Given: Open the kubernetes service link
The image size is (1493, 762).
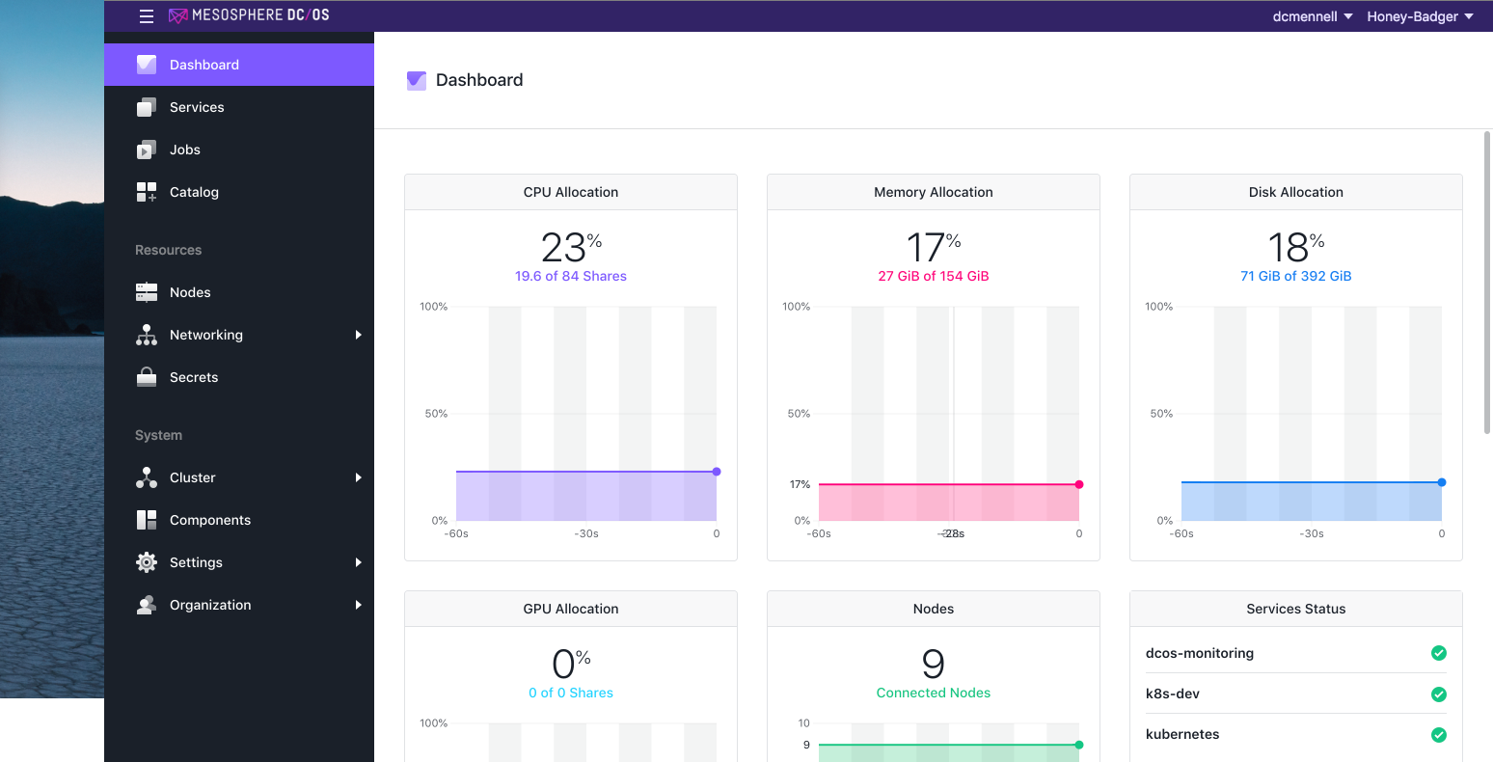Looking at the screenshot, I should click(x=1182, y=734).
